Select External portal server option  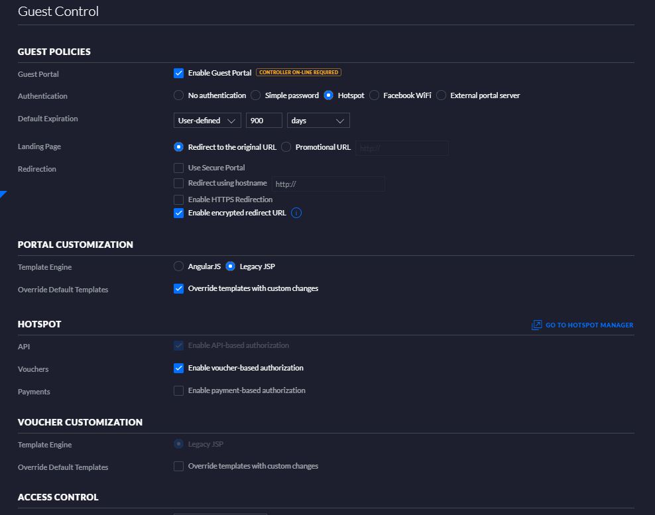tap(441, 95)
